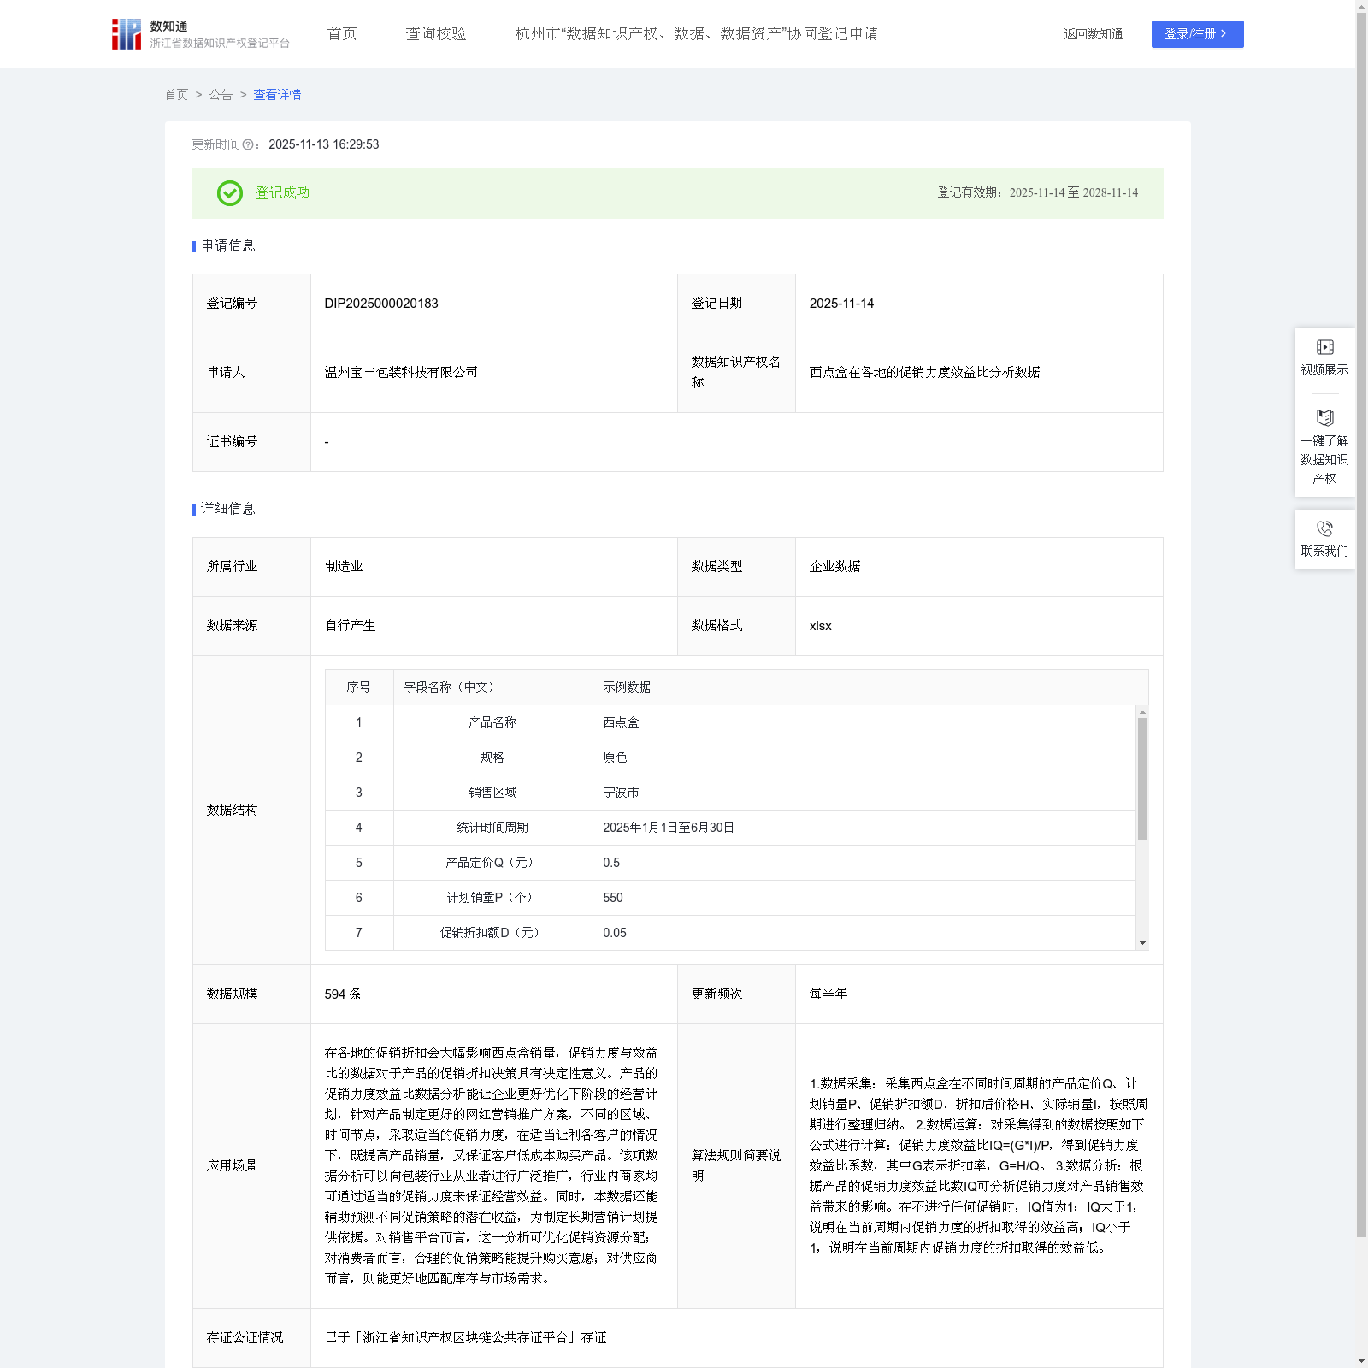
Task: Click example data 2025年1月1日至6月30日
Action: click(669, 828)
